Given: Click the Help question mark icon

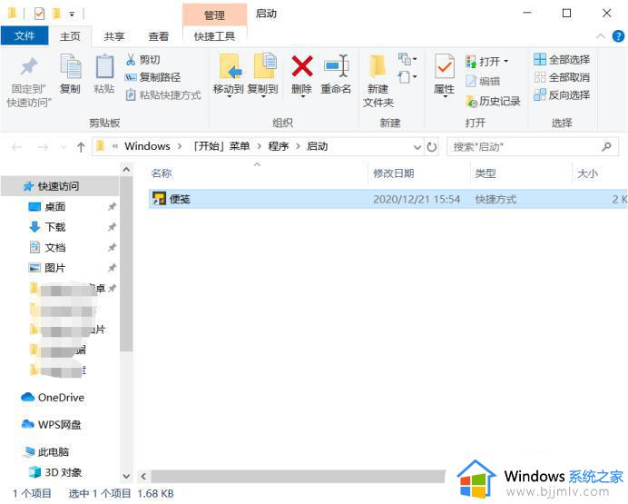Looking at the screenshot, I should (618, 36).
